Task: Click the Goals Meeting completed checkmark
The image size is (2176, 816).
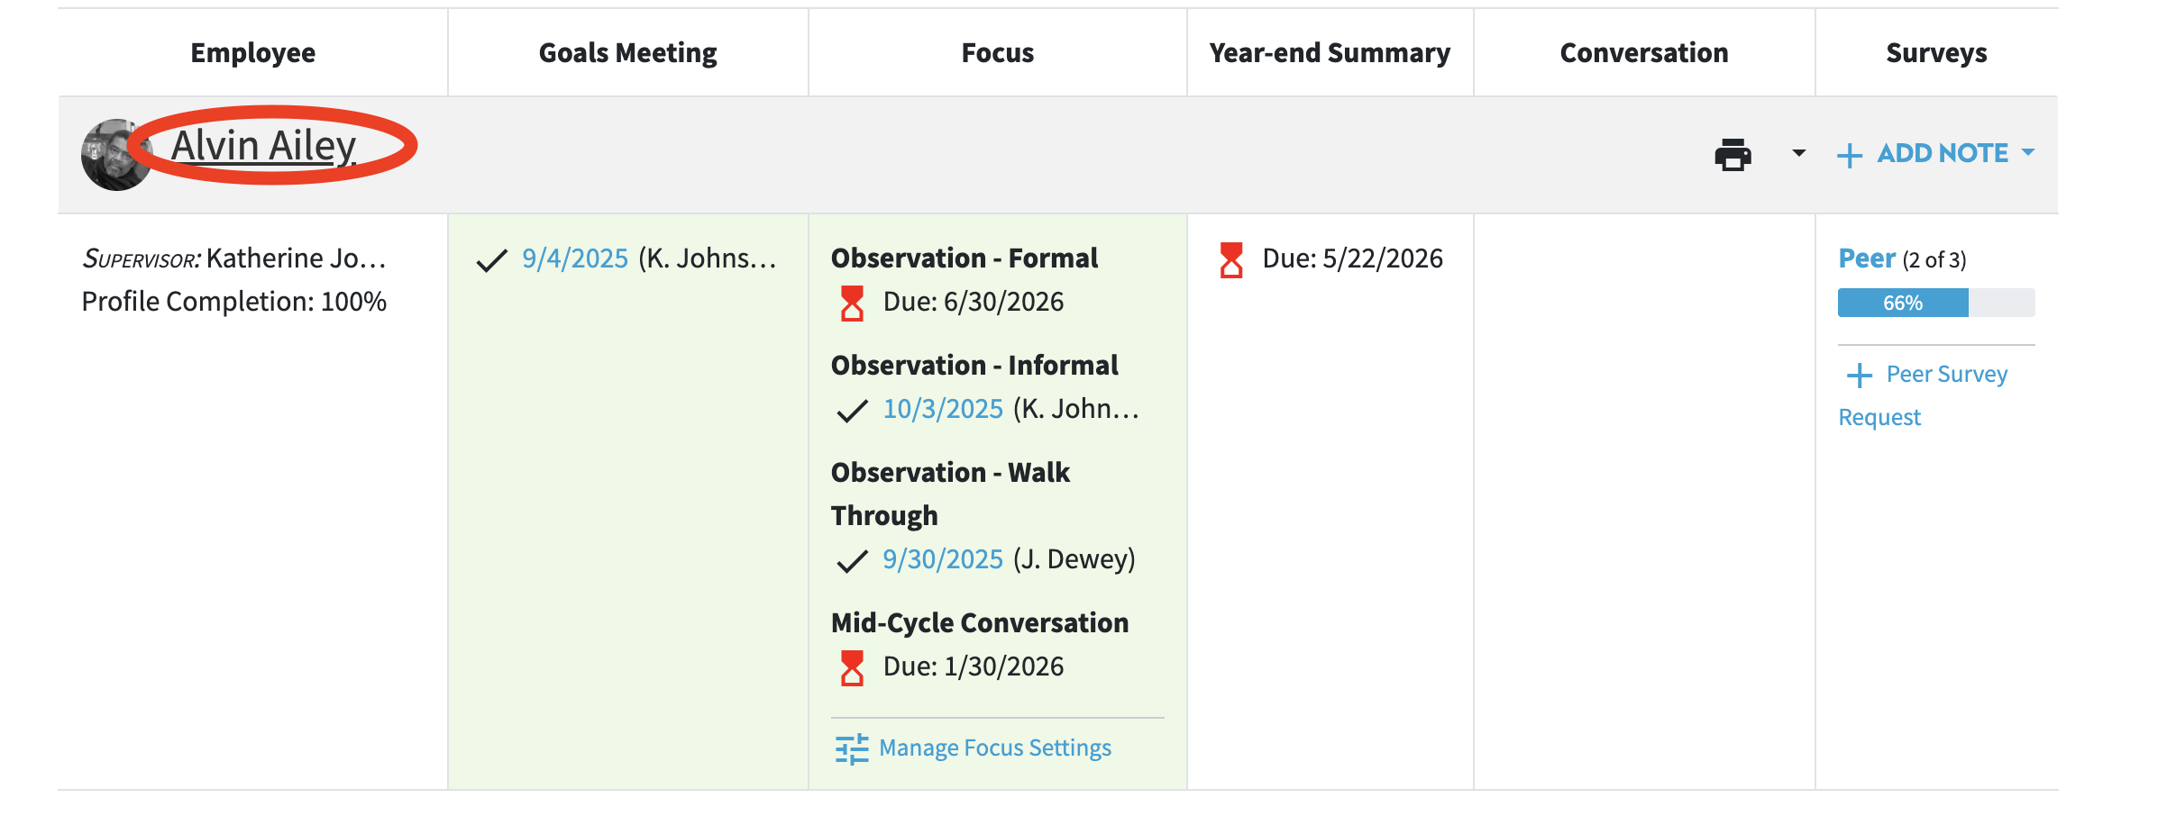Action: point(491,260)
